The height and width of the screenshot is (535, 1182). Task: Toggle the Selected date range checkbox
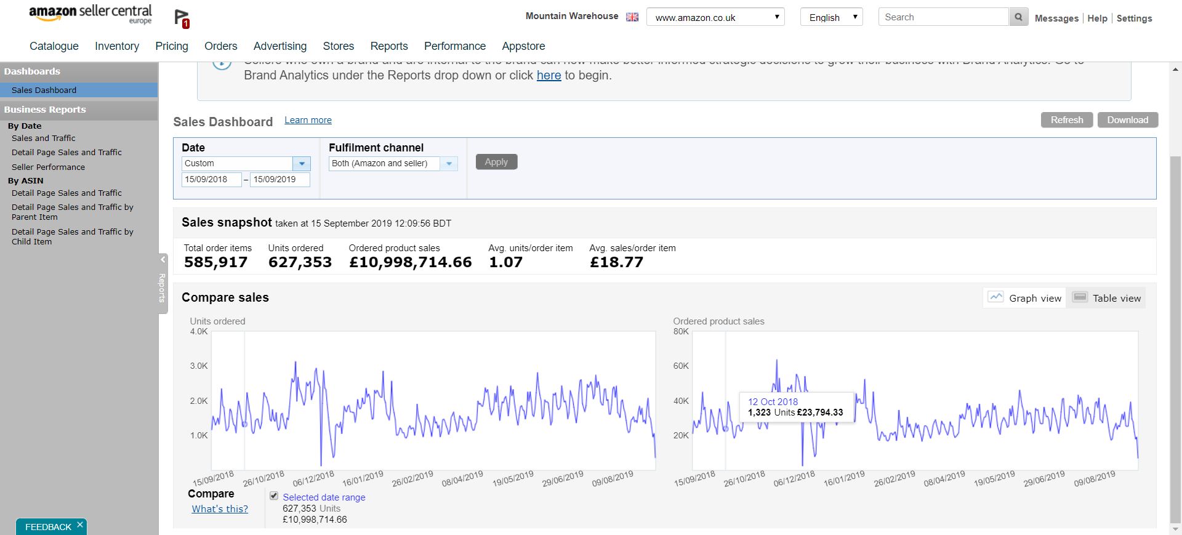[274, 496]
